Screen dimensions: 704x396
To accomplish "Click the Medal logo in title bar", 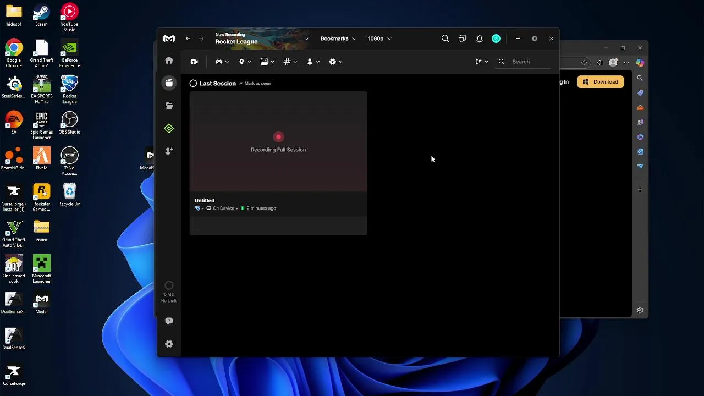I will pos(169,38).
